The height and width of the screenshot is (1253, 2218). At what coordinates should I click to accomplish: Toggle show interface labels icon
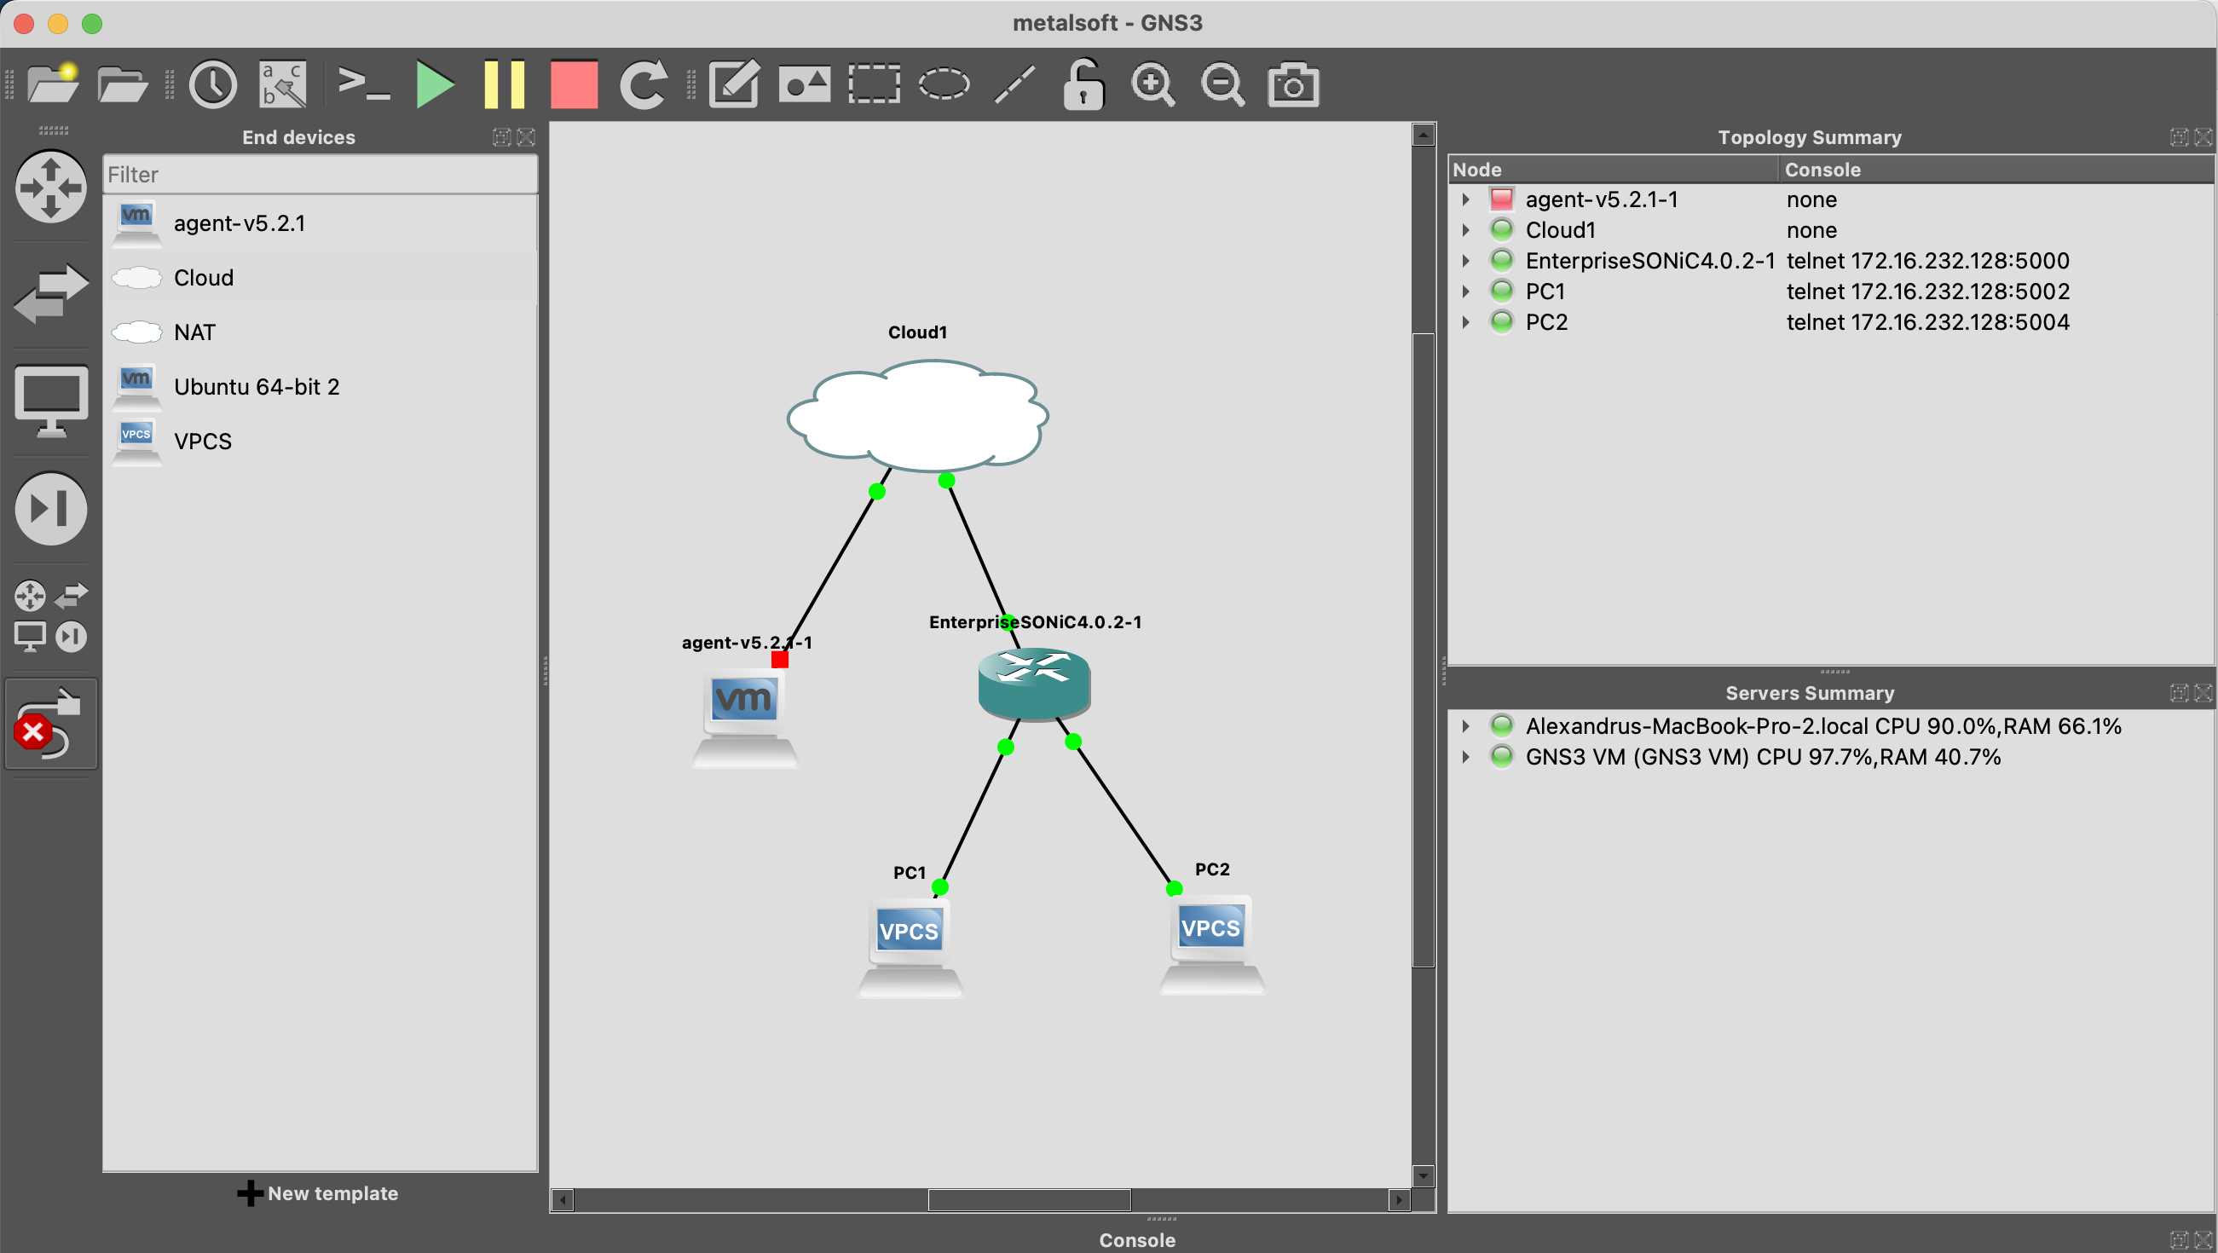click(282, 84)
